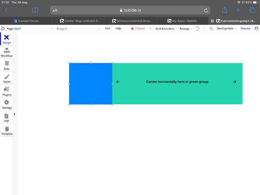This screenshot has width=260, height=195.
Task: Expand the Group A element dropdown
Action: tap(78, 28)
